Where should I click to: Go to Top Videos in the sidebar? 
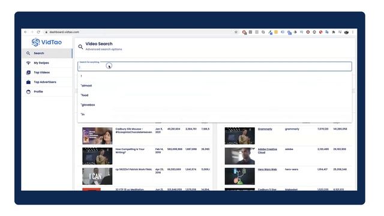[47, 73]
